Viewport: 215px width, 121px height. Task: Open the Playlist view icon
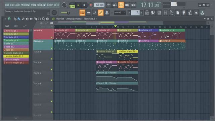(x=147, y=13)
